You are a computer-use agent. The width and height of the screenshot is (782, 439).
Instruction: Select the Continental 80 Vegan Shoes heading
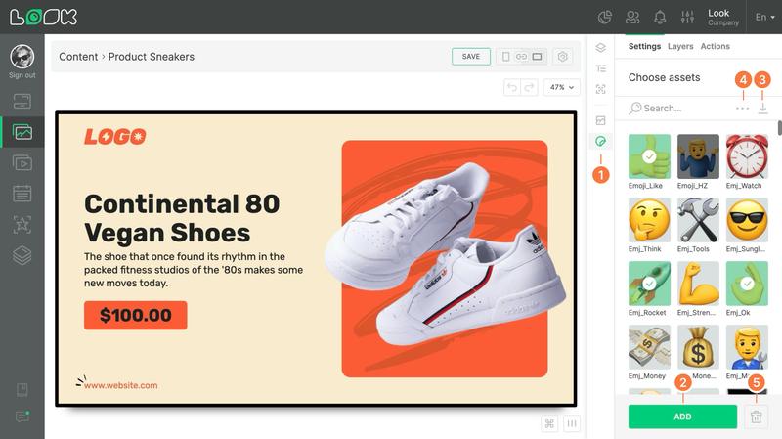[x=182, y=218]
